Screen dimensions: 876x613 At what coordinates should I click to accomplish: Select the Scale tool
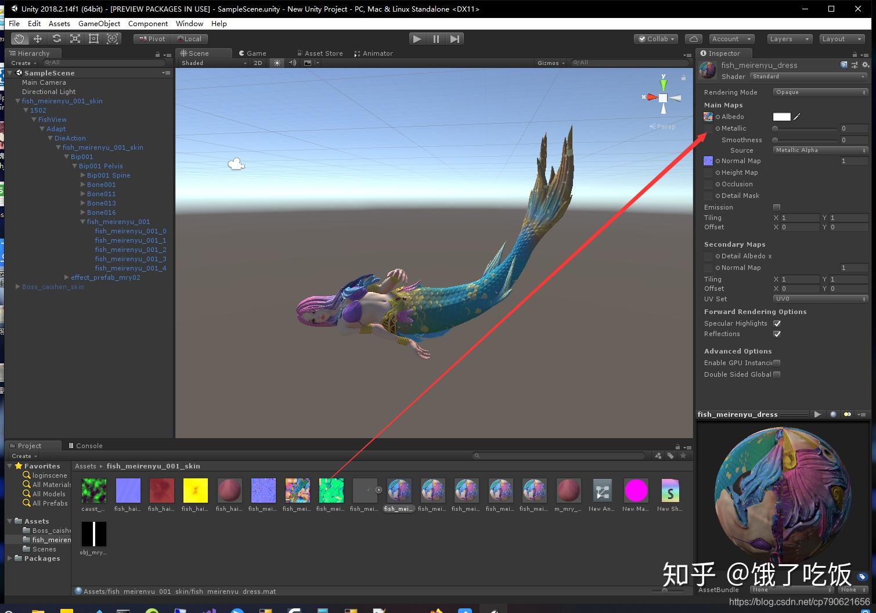[75, 38]
